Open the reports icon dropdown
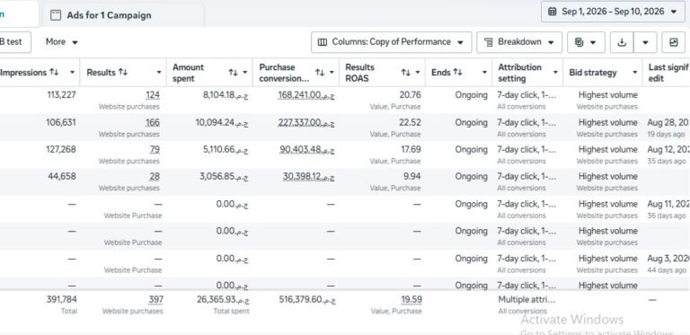The height and width of the screenshot is (335, 690). [586, 42]
